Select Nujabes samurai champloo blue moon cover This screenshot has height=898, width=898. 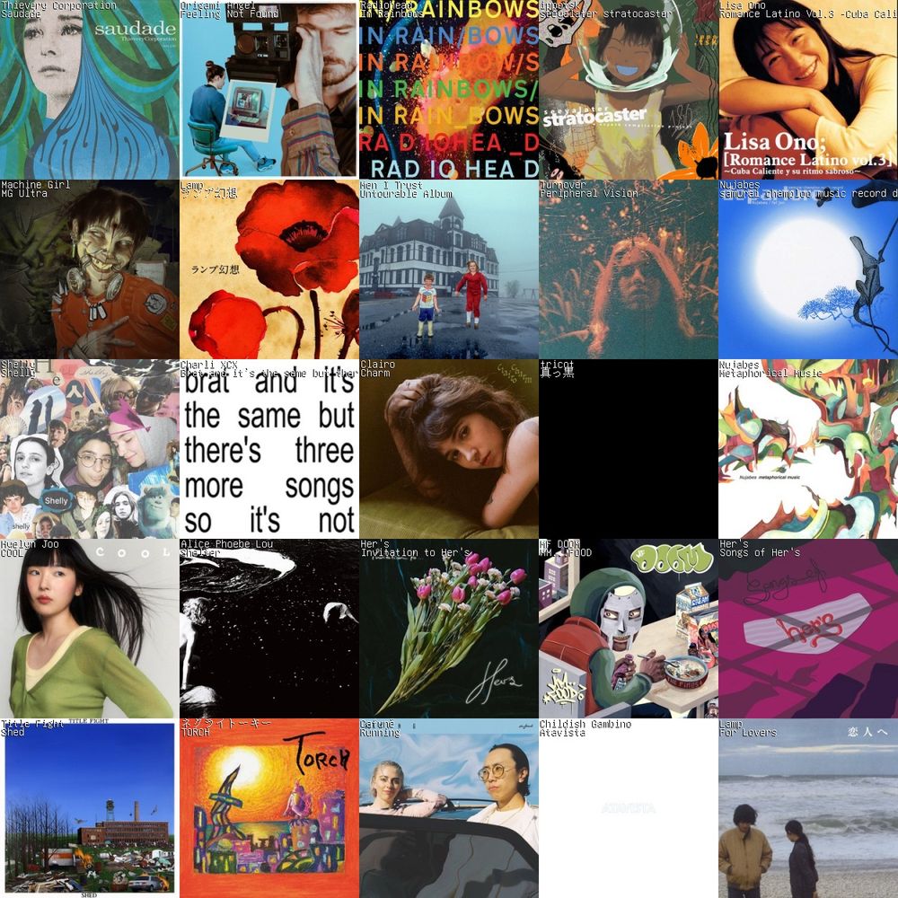tap(808, 269)
